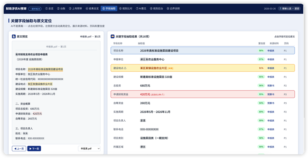Image resolution: width=308 pixels, height=158 pixels.
Task: Open the AI意见 tab
Action: click(x=141, y=8)
